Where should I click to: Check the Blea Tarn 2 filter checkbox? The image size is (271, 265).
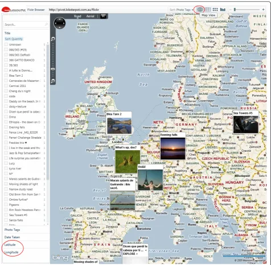click(6, 76)
